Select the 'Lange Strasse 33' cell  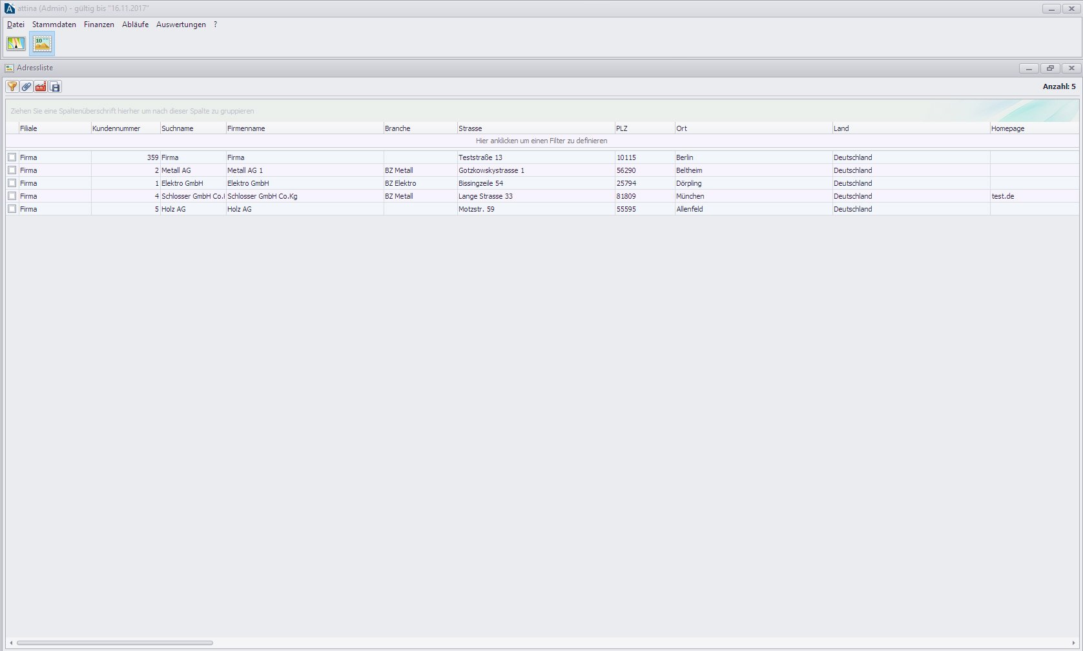point(536,196)
